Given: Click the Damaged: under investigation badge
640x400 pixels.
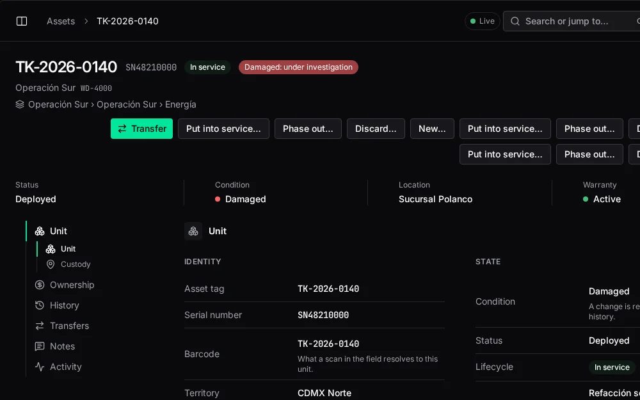Looking at the screenshot, I should pyautogui.click(x=298, y=67).
